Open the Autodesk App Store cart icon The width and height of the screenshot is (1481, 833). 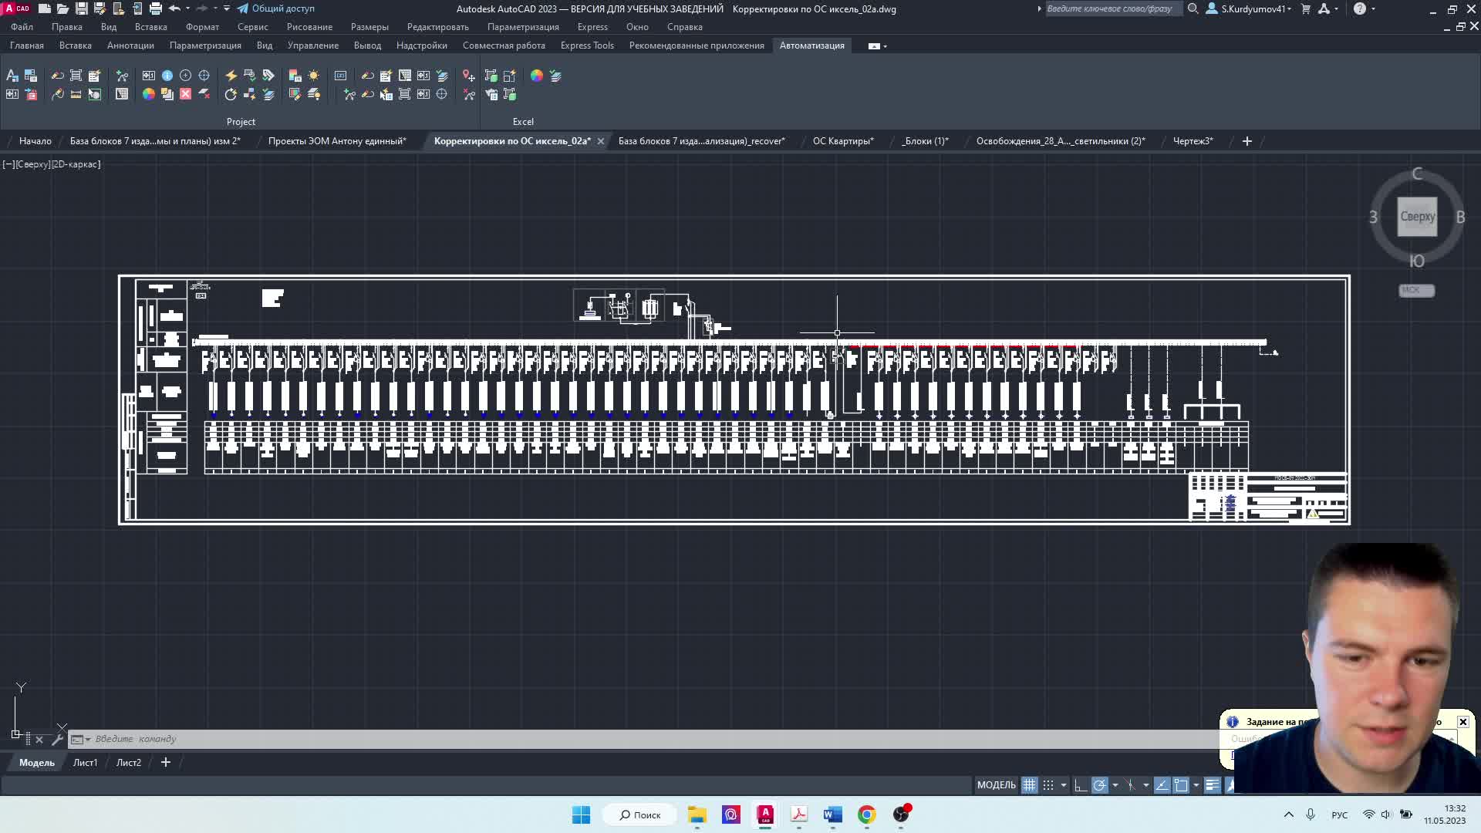coord(1306,8)
